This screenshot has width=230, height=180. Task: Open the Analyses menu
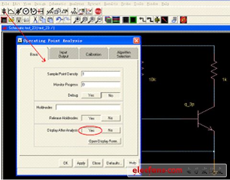(77, 4)
